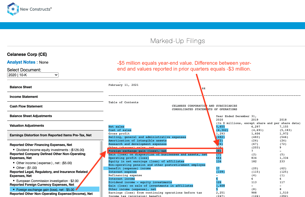The image size is (305, 197).
Task: Click the highlighted Cost of sales line
Action: click(x=120, y=130)
